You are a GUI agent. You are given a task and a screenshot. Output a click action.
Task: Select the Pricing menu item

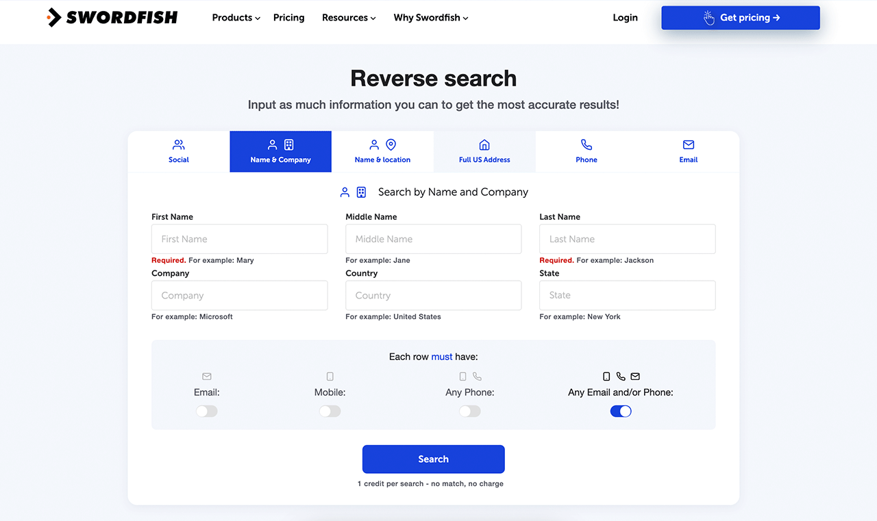(x=288, y=17)
